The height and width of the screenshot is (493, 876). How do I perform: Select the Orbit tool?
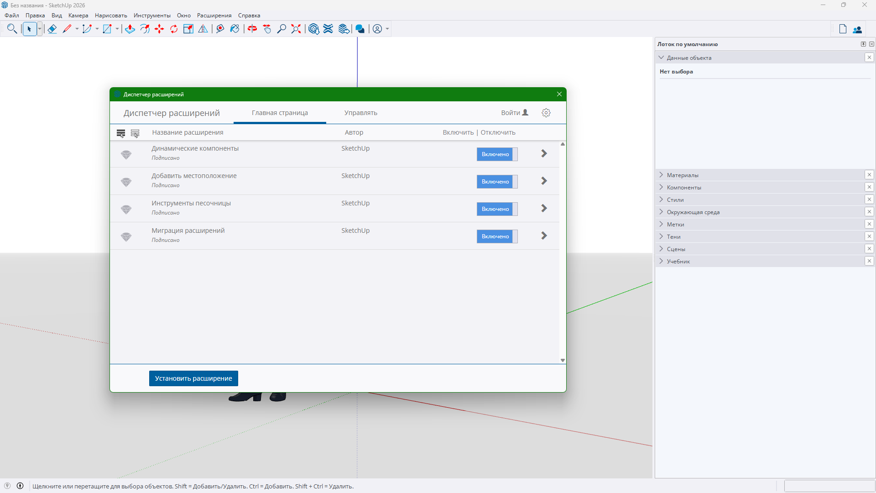point(252,29)
